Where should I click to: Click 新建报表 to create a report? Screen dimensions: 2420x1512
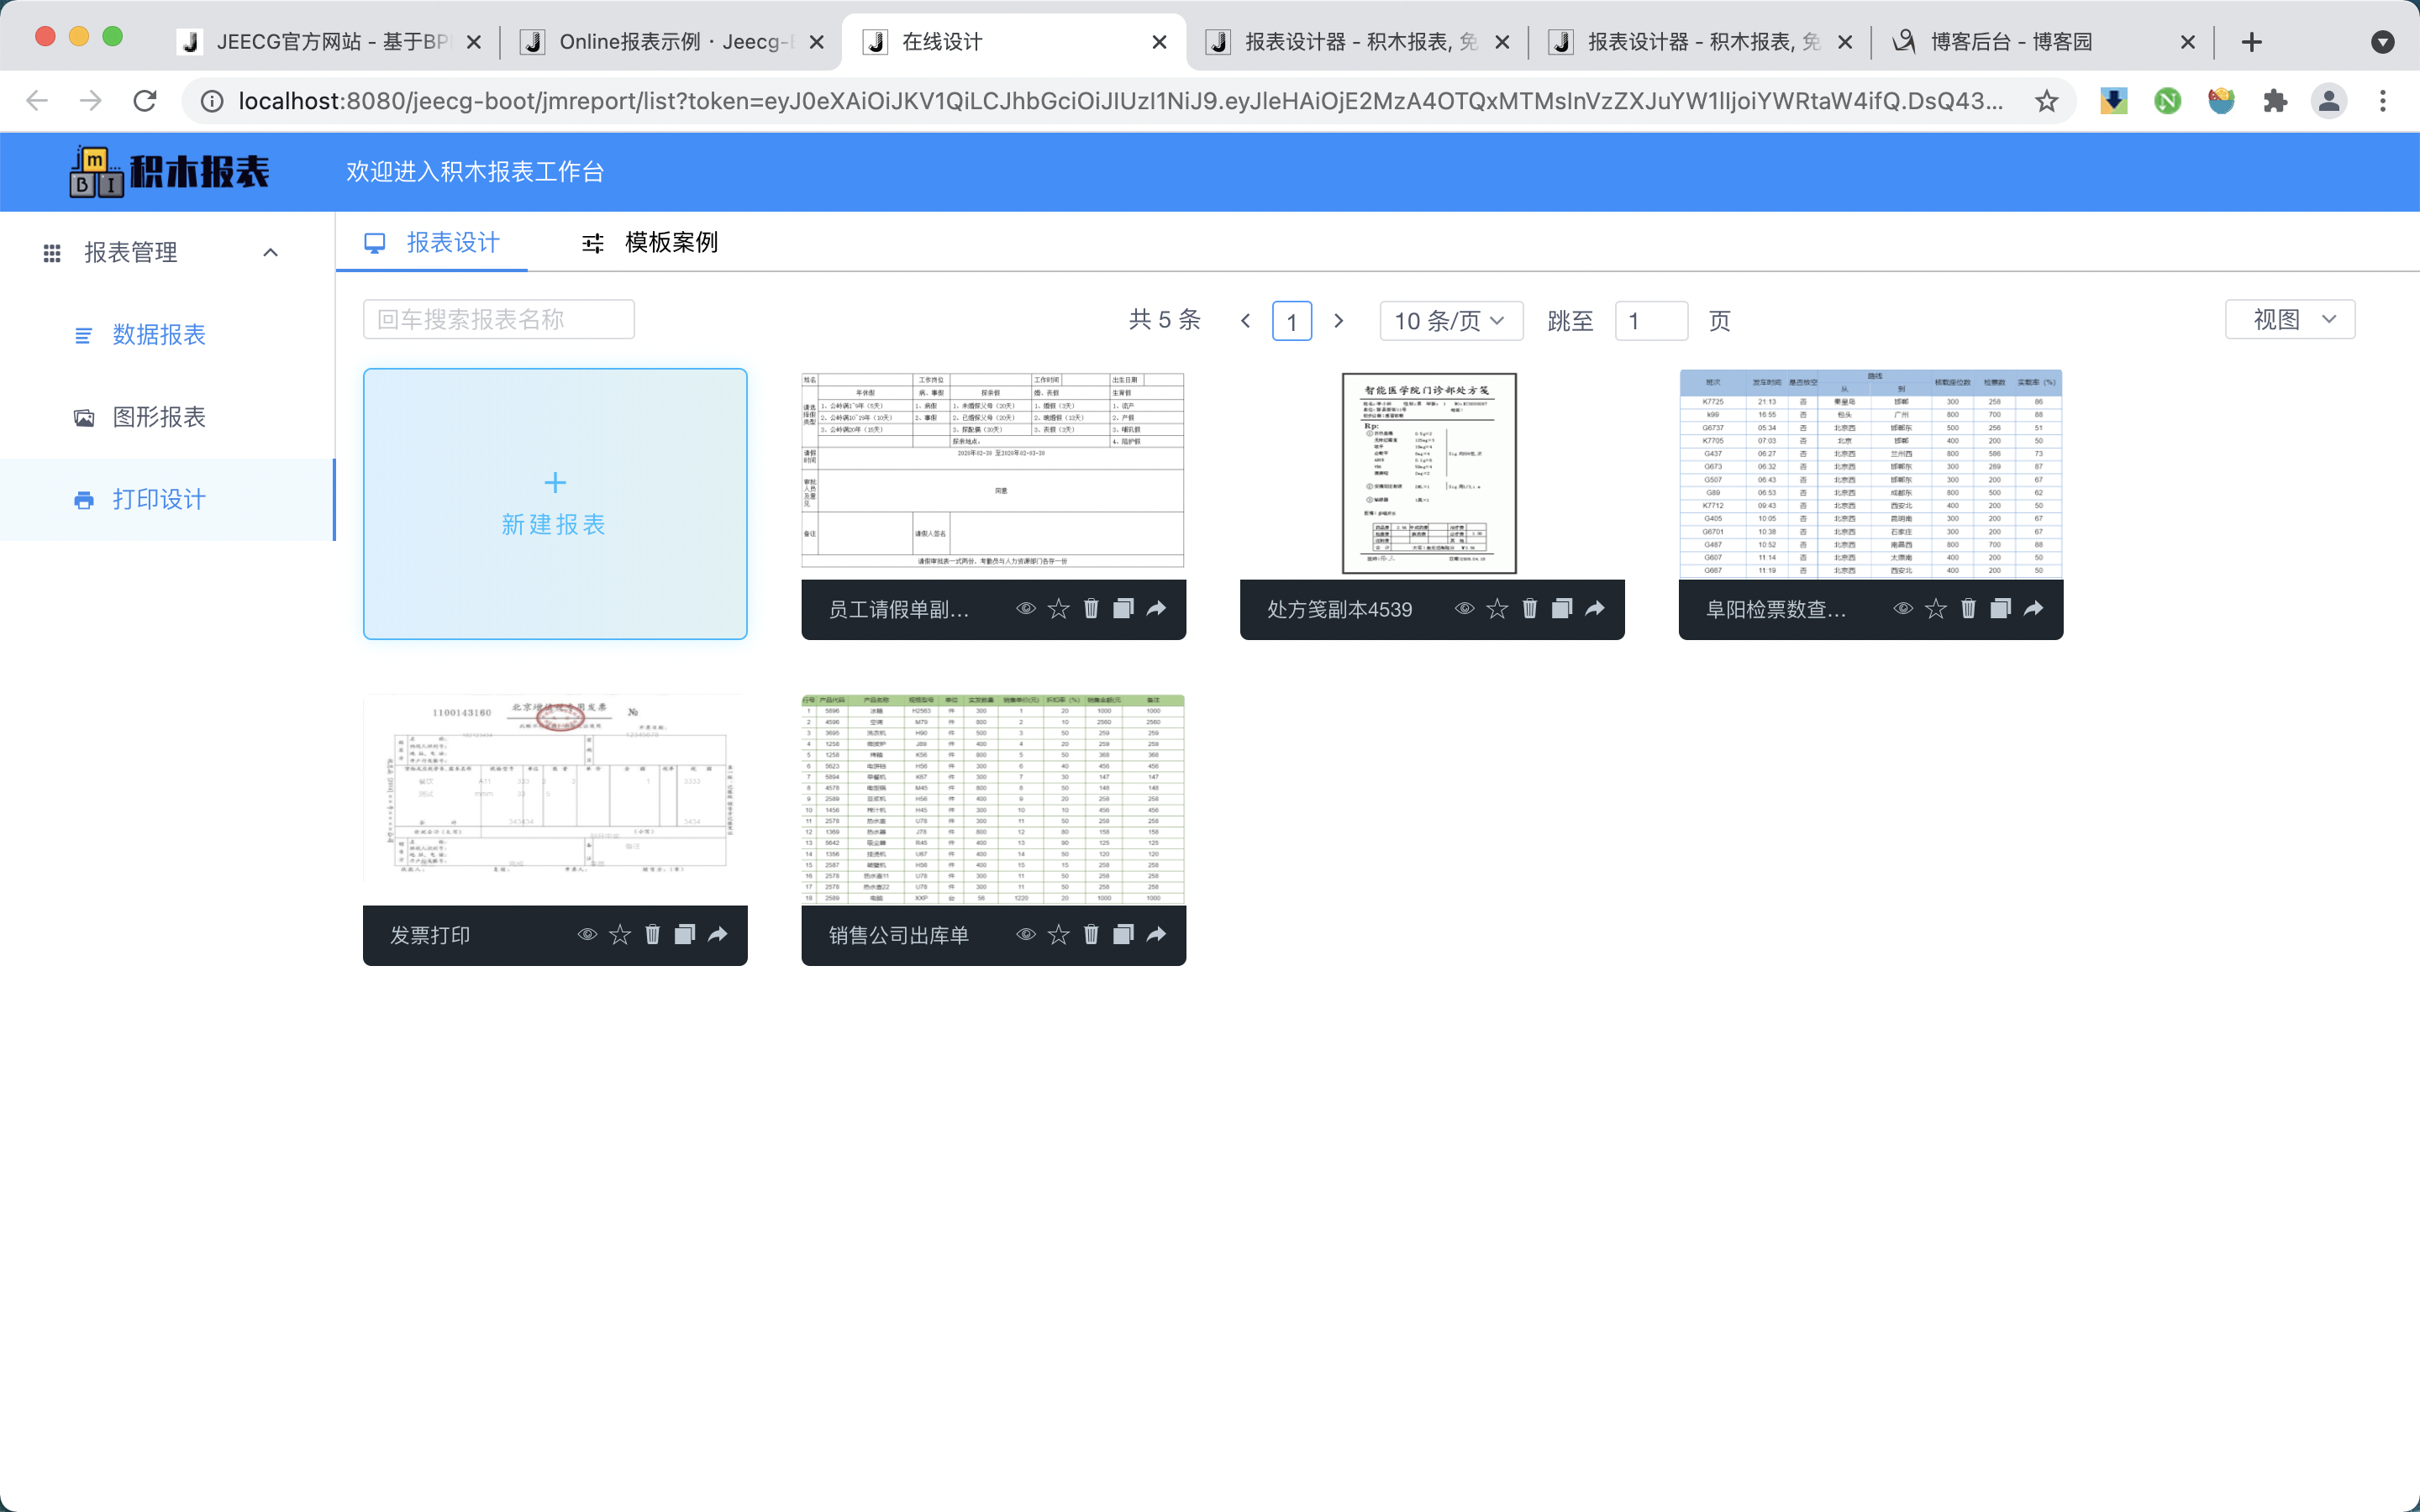(x=555, y=504)
